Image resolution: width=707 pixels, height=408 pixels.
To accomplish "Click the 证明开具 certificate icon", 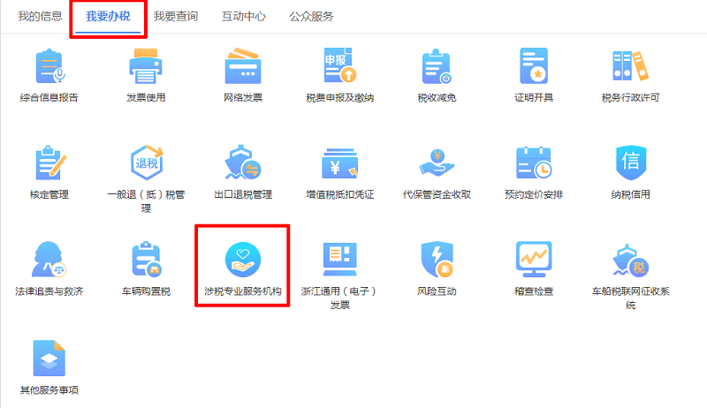I will [534, 67].
